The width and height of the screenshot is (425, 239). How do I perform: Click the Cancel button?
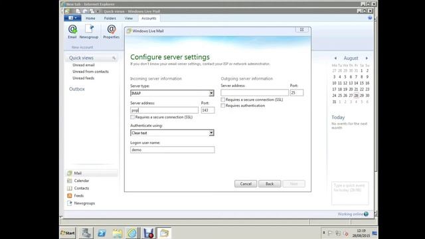(246, 184)
